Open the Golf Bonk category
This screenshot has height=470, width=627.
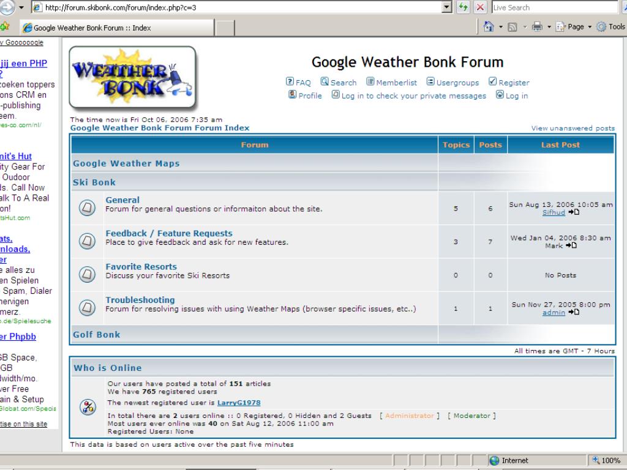(x=96, y=335)
